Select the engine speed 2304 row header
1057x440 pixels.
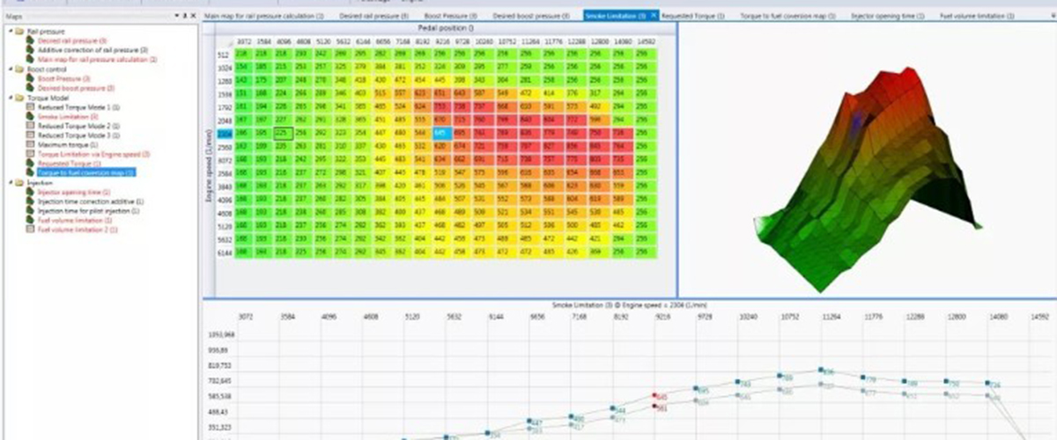(x=223, y=132)
